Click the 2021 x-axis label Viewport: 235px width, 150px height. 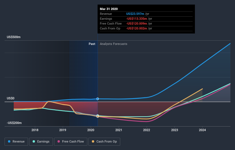point(119,130)
